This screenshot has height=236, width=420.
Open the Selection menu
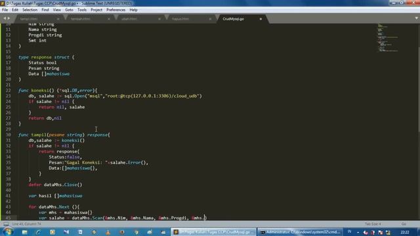(x=30, y=10)
